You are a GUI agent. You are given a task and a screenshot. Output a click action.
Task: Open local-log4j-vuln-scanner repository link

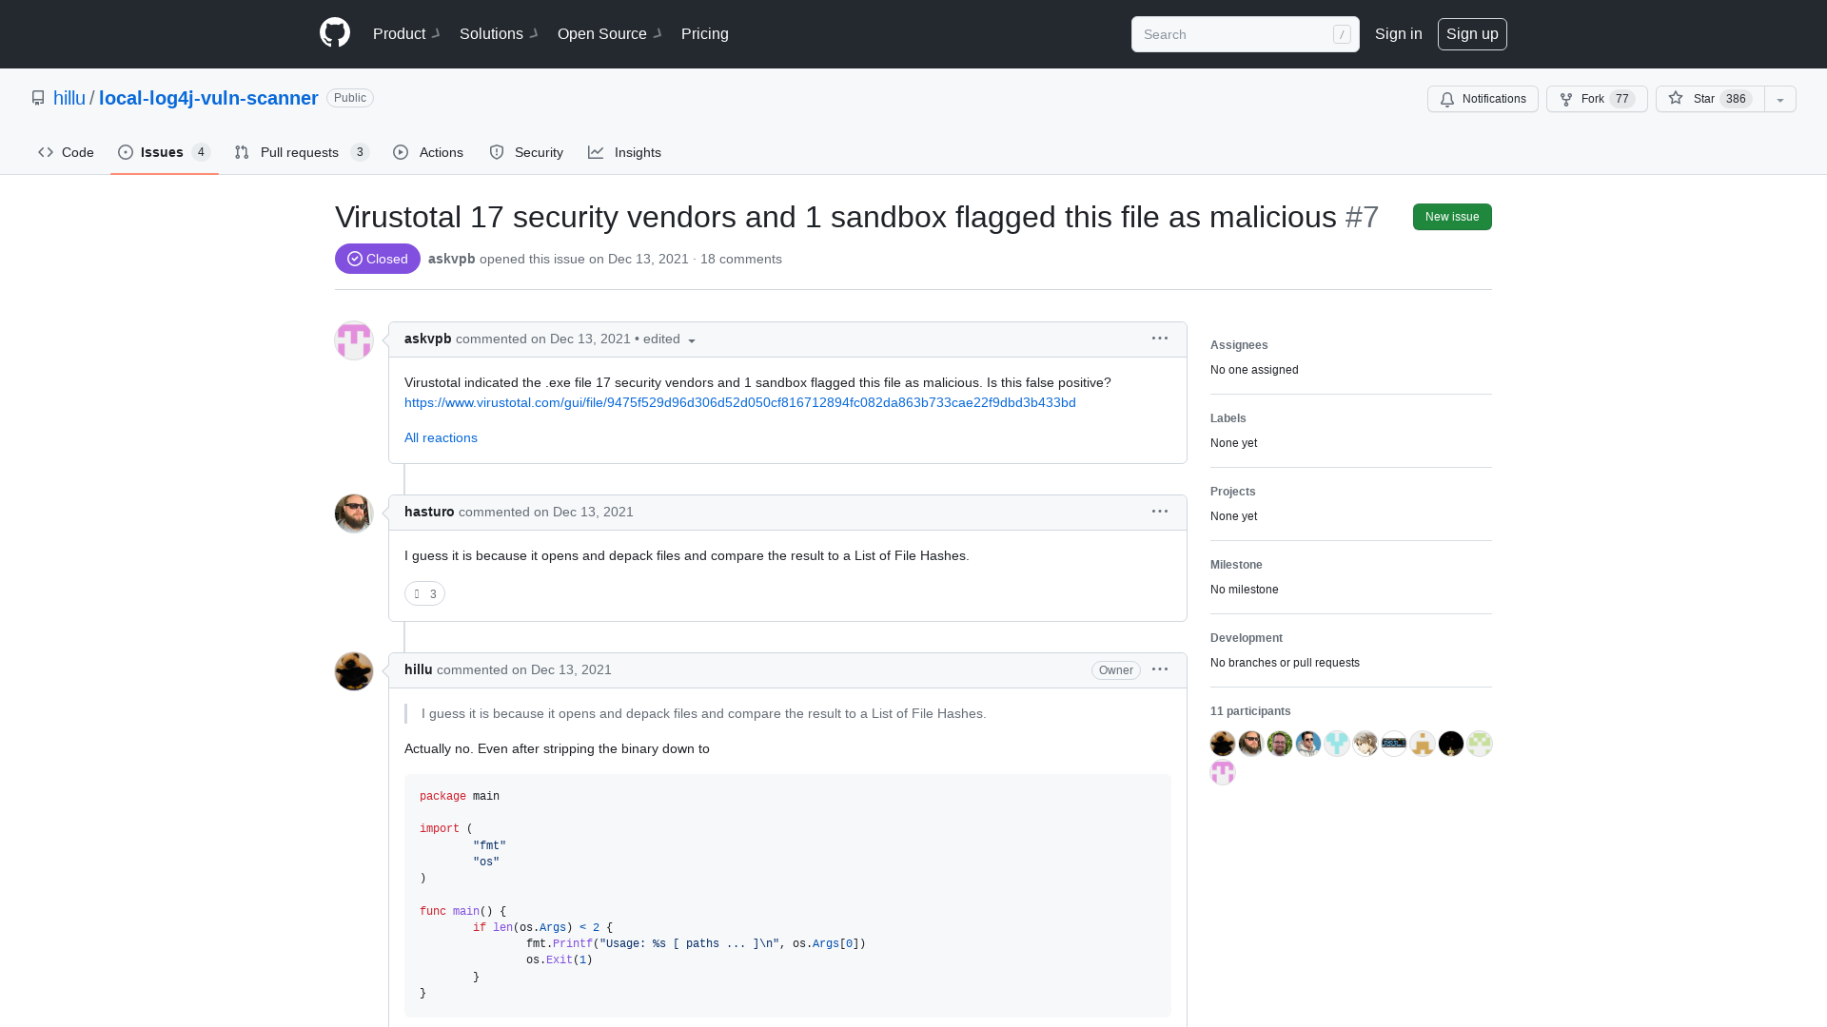pos(208,98)
